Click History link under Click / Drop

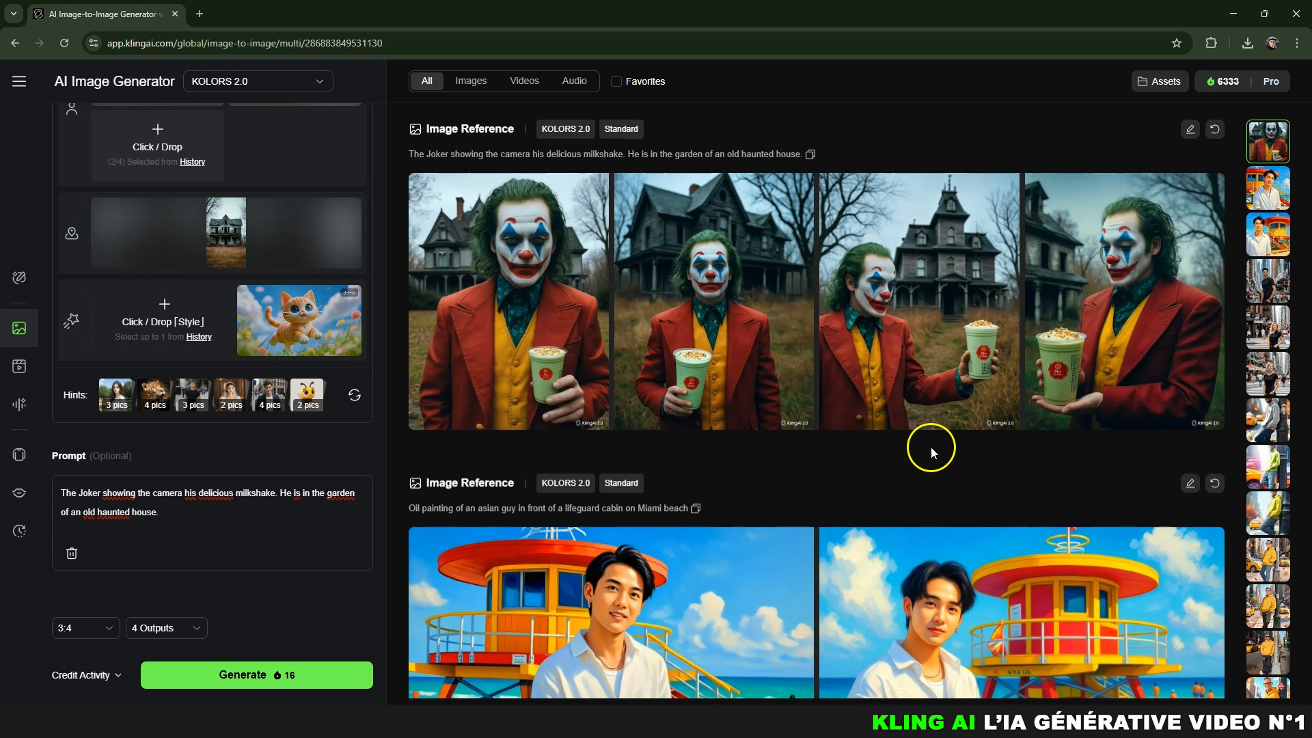192,162
